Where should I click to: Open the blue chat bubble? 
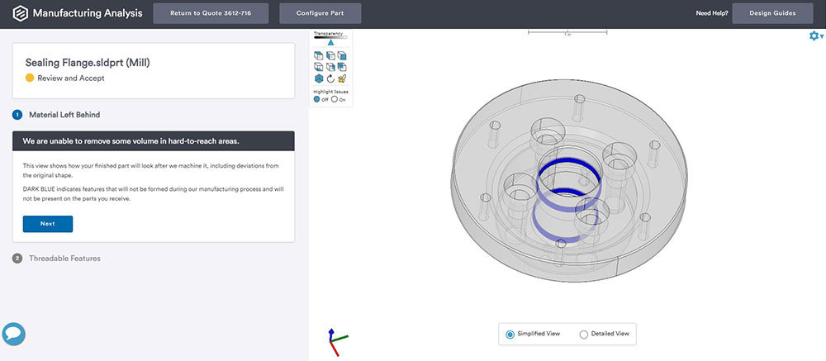[x=13, y=334]
